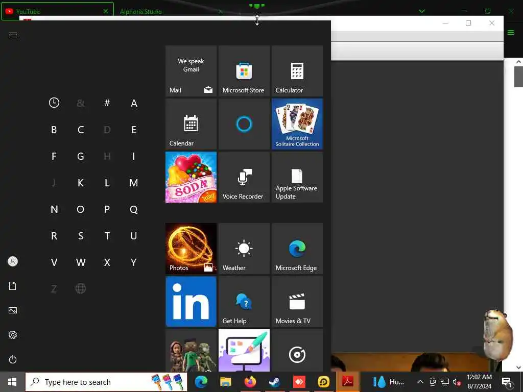Expand the Start hamburger menu
The width and height of the screenshot is (523, 392).
pos(13,35)
